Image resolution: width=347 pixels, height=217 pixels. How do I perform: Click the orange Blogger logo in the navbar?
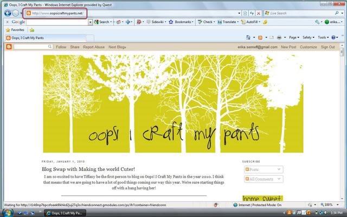pyautogui.click(x=9, y=47)
